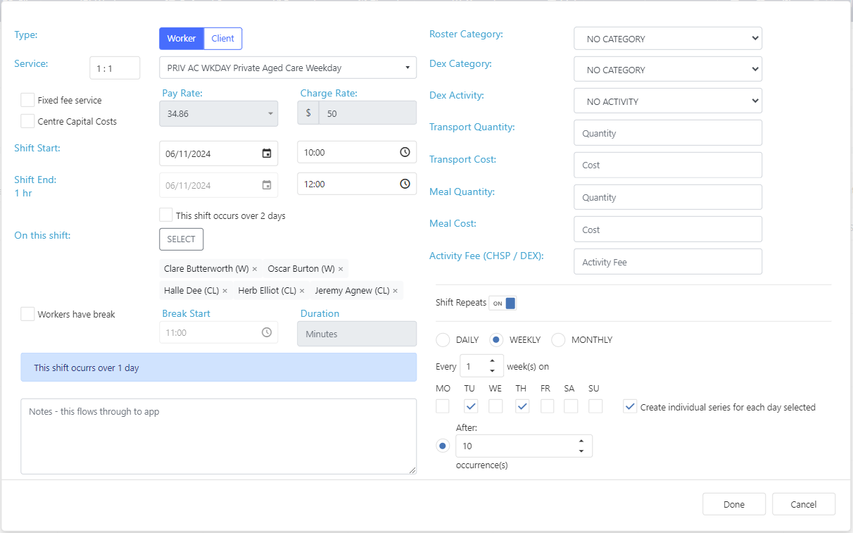Click the Charge Rate field
Viewport: 853px width, 533px height.
coord(367,113)
